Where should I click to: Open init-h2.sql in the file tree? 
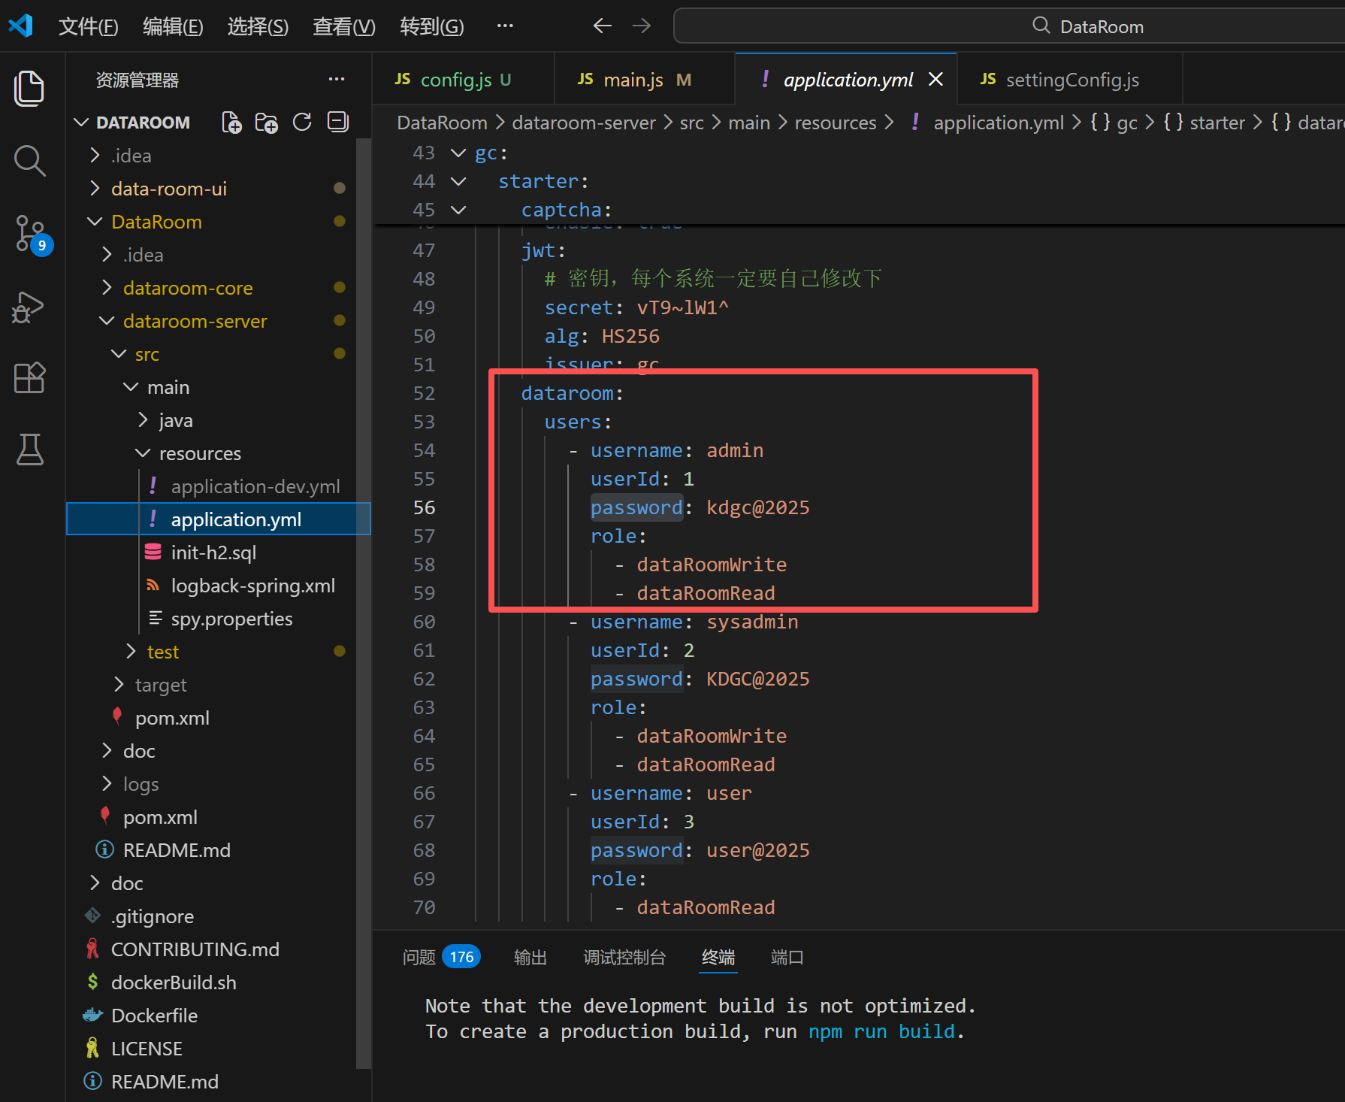pos(213,553)
